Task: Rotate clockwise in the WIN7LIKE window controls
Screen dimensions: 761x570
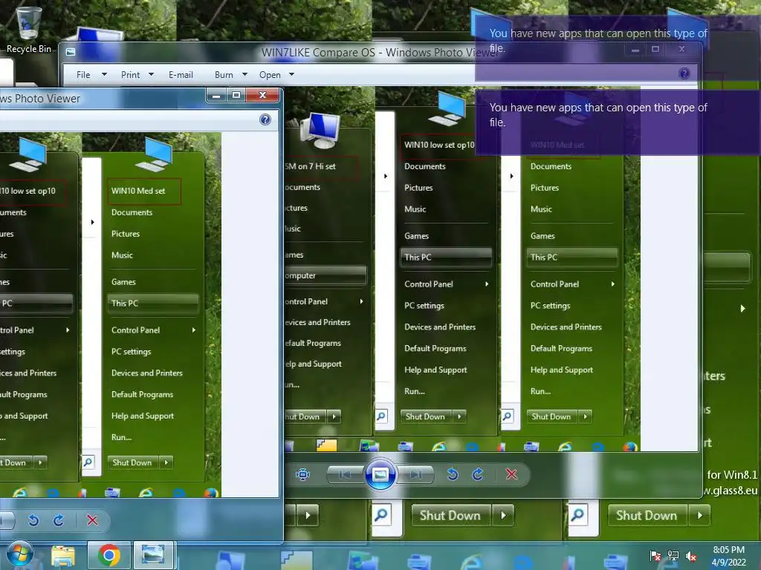Action: coord(478,474)
